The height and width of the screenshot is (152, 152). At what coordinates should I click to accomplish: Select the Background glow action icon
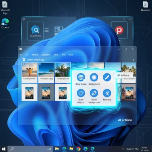tap(94, 77)
